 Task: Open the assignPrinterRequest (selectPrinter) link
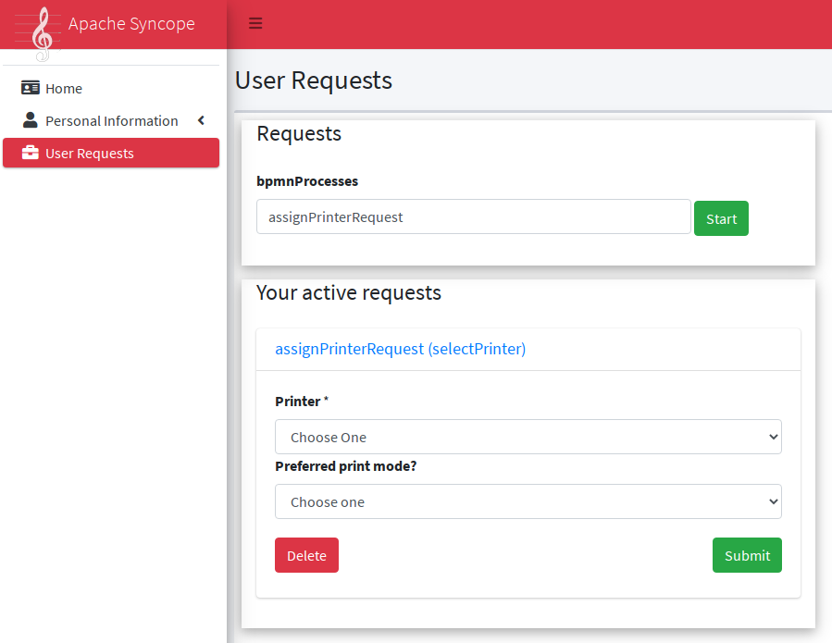pos(400,349)
